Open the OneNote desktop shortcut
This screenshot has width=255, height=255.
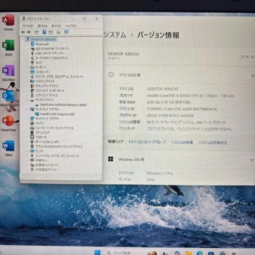point(8,73)
